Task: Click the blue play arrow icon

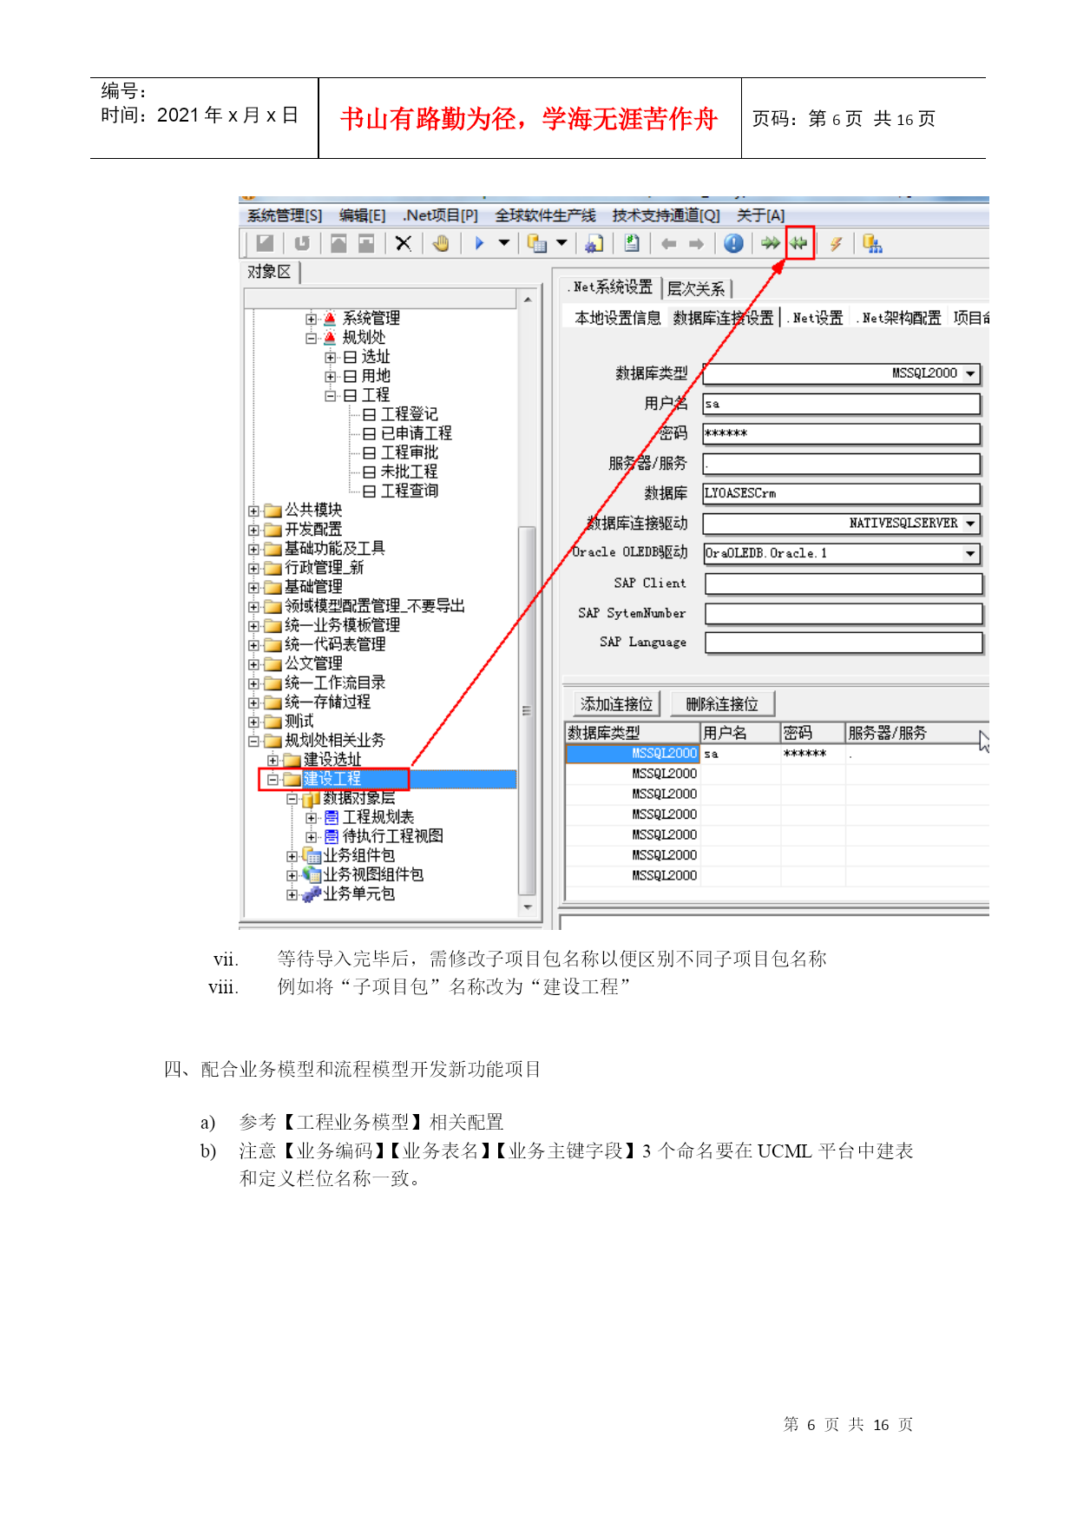Action: click(x=478, y=244)
